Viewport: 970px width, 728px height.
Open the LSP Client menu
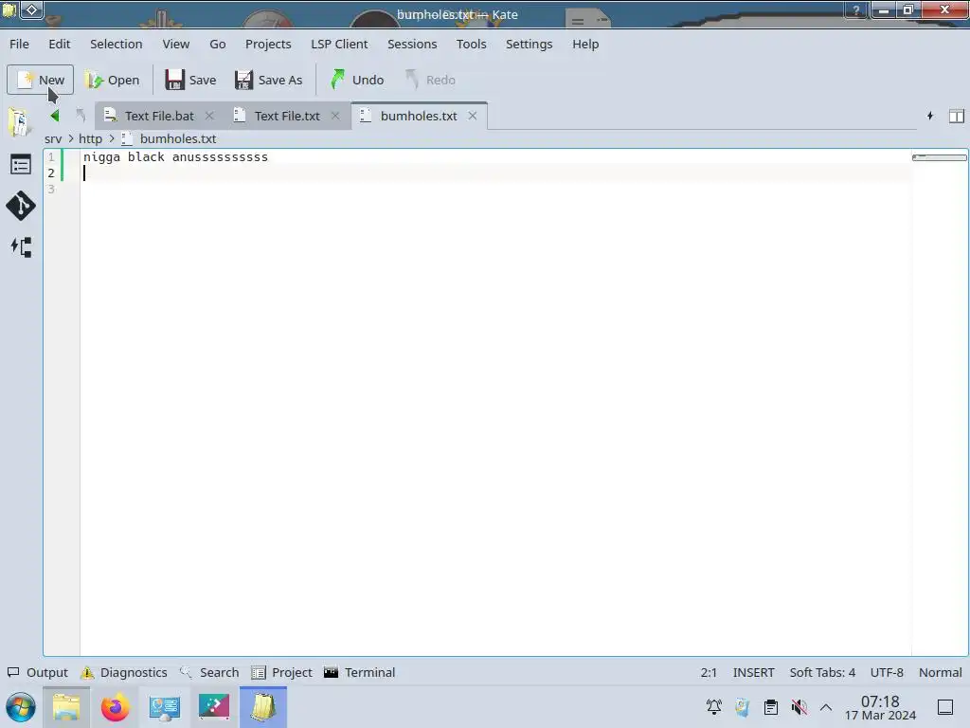pos(339,44)
